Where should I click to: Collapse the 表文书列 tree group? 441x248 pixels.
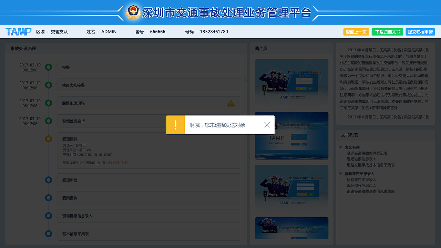point(340,147)
